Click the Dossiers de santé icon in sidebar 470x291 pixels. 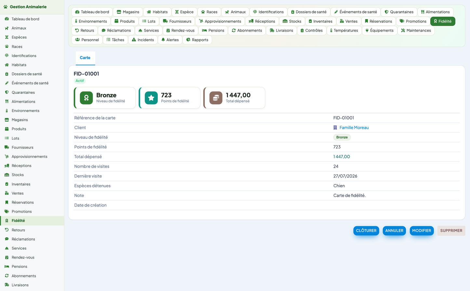[x=7, y=74]
